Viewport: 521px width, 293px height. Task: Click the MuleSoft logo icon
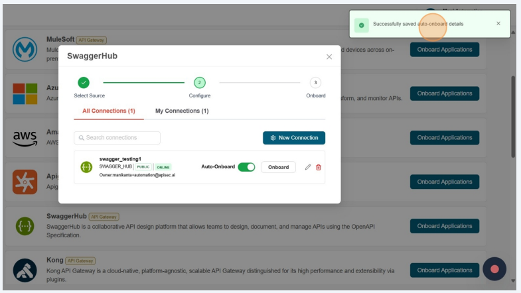(x=25, y=50)
